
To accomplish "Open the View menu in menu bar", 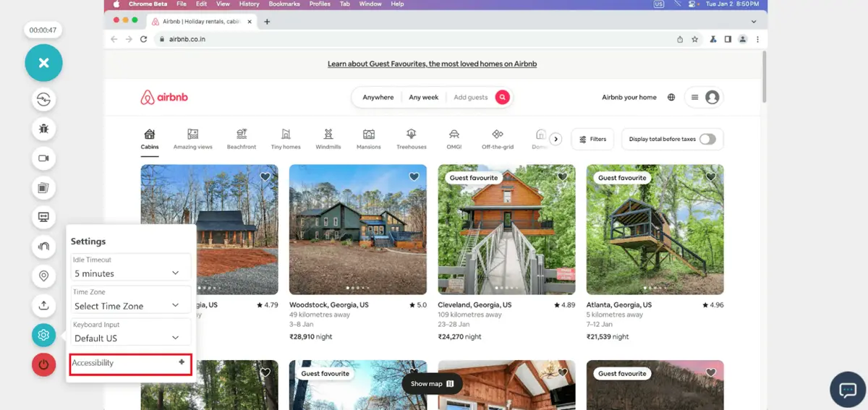I will 223,4.
